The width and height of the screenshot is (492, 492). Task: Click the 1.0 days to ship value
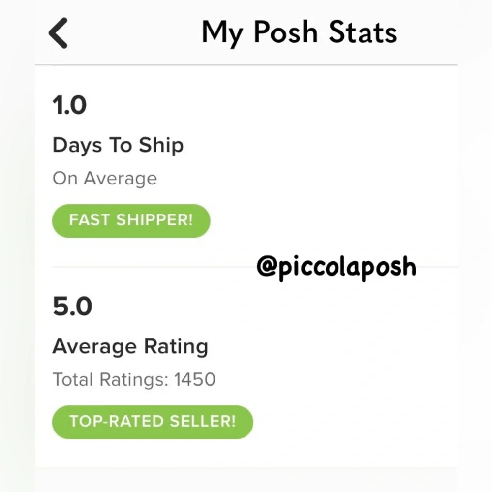point(69,105)
